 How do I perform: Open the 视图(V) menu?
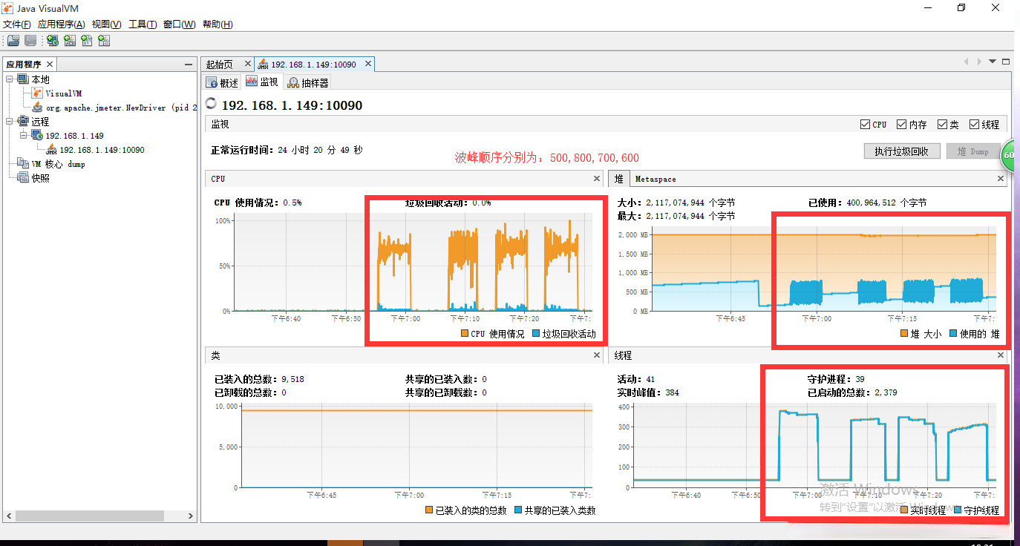106,24
